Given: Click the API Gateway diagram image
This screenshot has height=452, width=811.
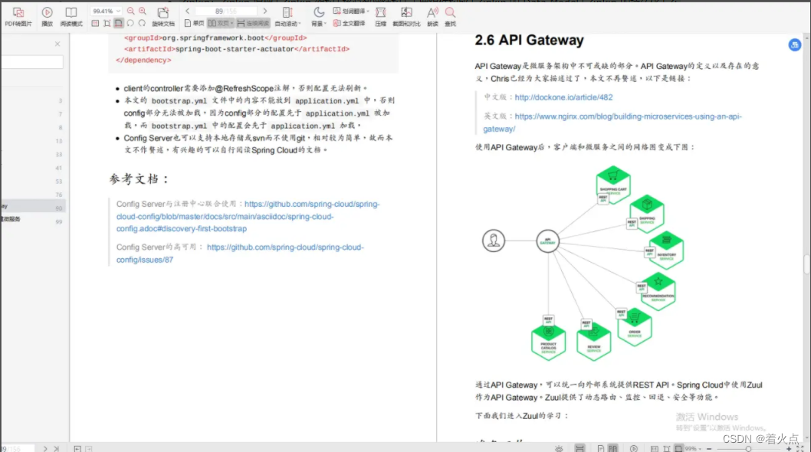Looking at the screenshot, I should 583,263.
